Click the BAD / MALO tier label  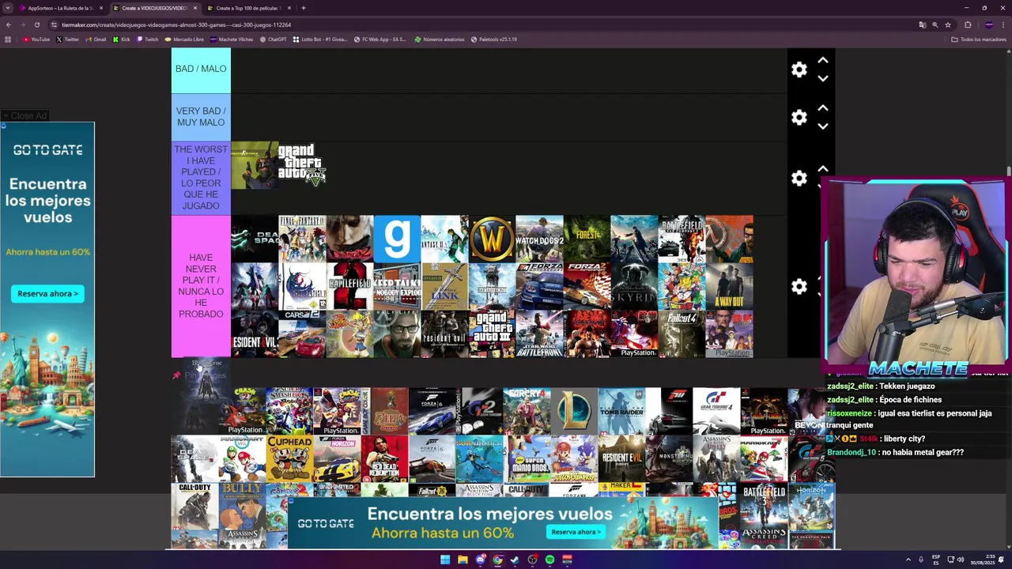pyautogui.click(x=201, y=69)
